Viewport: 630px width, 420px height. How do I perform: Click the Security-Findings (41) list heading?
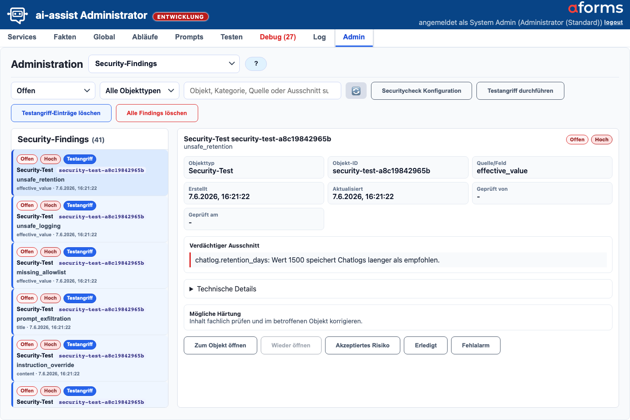(61, 140)
